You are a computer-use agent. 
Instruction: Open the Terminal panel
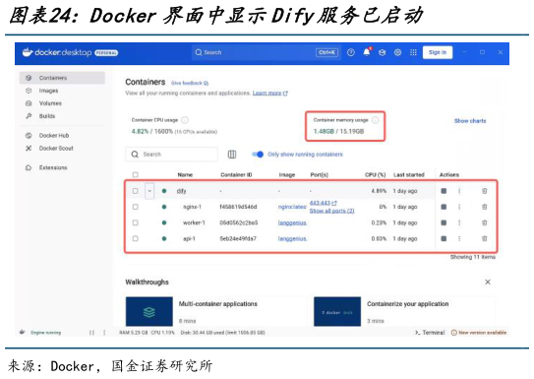pyautogui.click(x=430, y=333)
